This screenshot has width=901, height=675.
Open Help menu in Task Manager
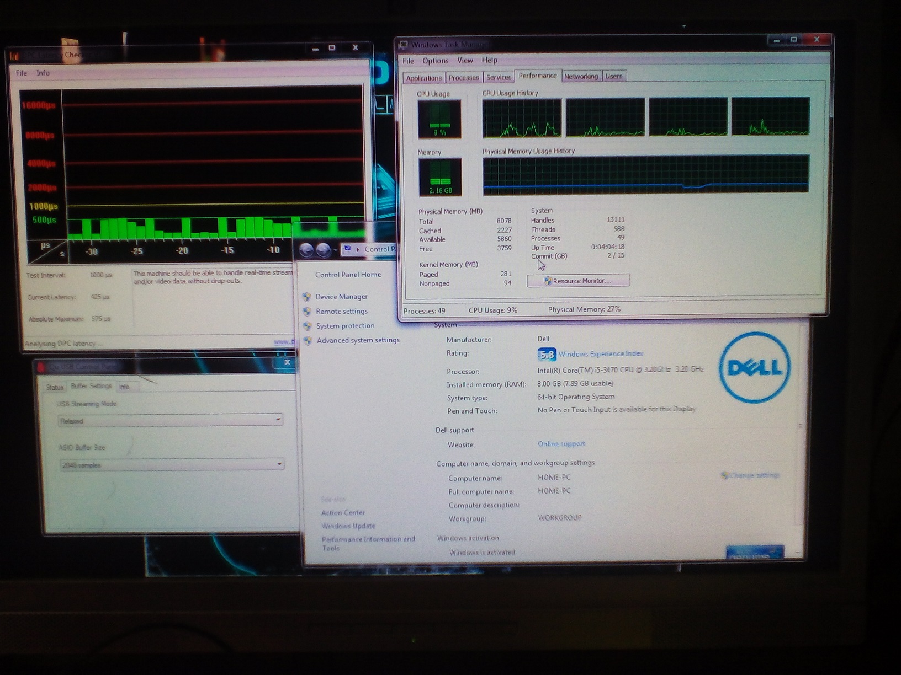point(489,60)
